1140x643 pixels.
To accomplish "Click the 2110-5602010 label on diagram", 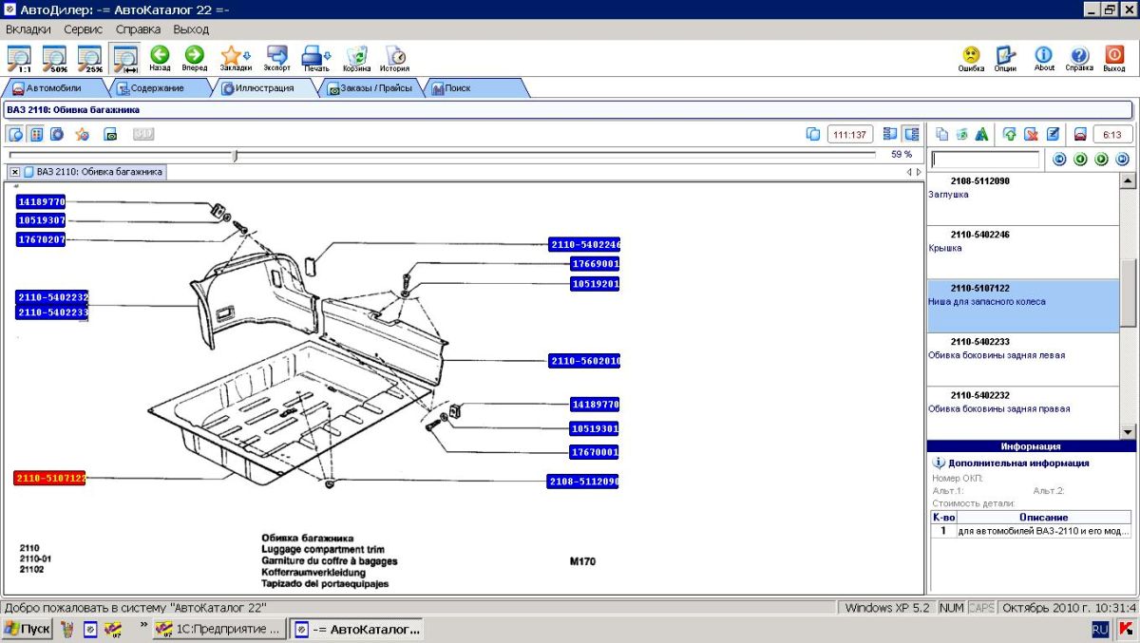I will click(584, 361).
